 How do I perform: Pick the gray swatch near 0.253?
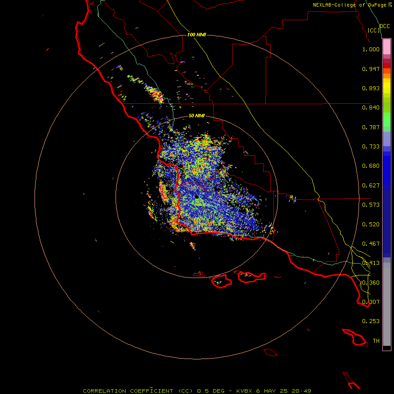tap(387, 322)
